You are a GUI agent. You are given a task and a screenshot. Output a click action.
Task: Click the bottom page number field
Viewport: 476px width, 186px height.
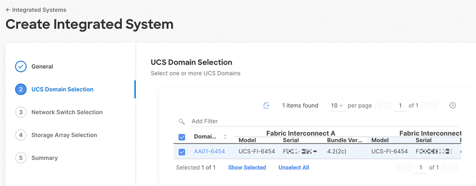pos(421,167)
